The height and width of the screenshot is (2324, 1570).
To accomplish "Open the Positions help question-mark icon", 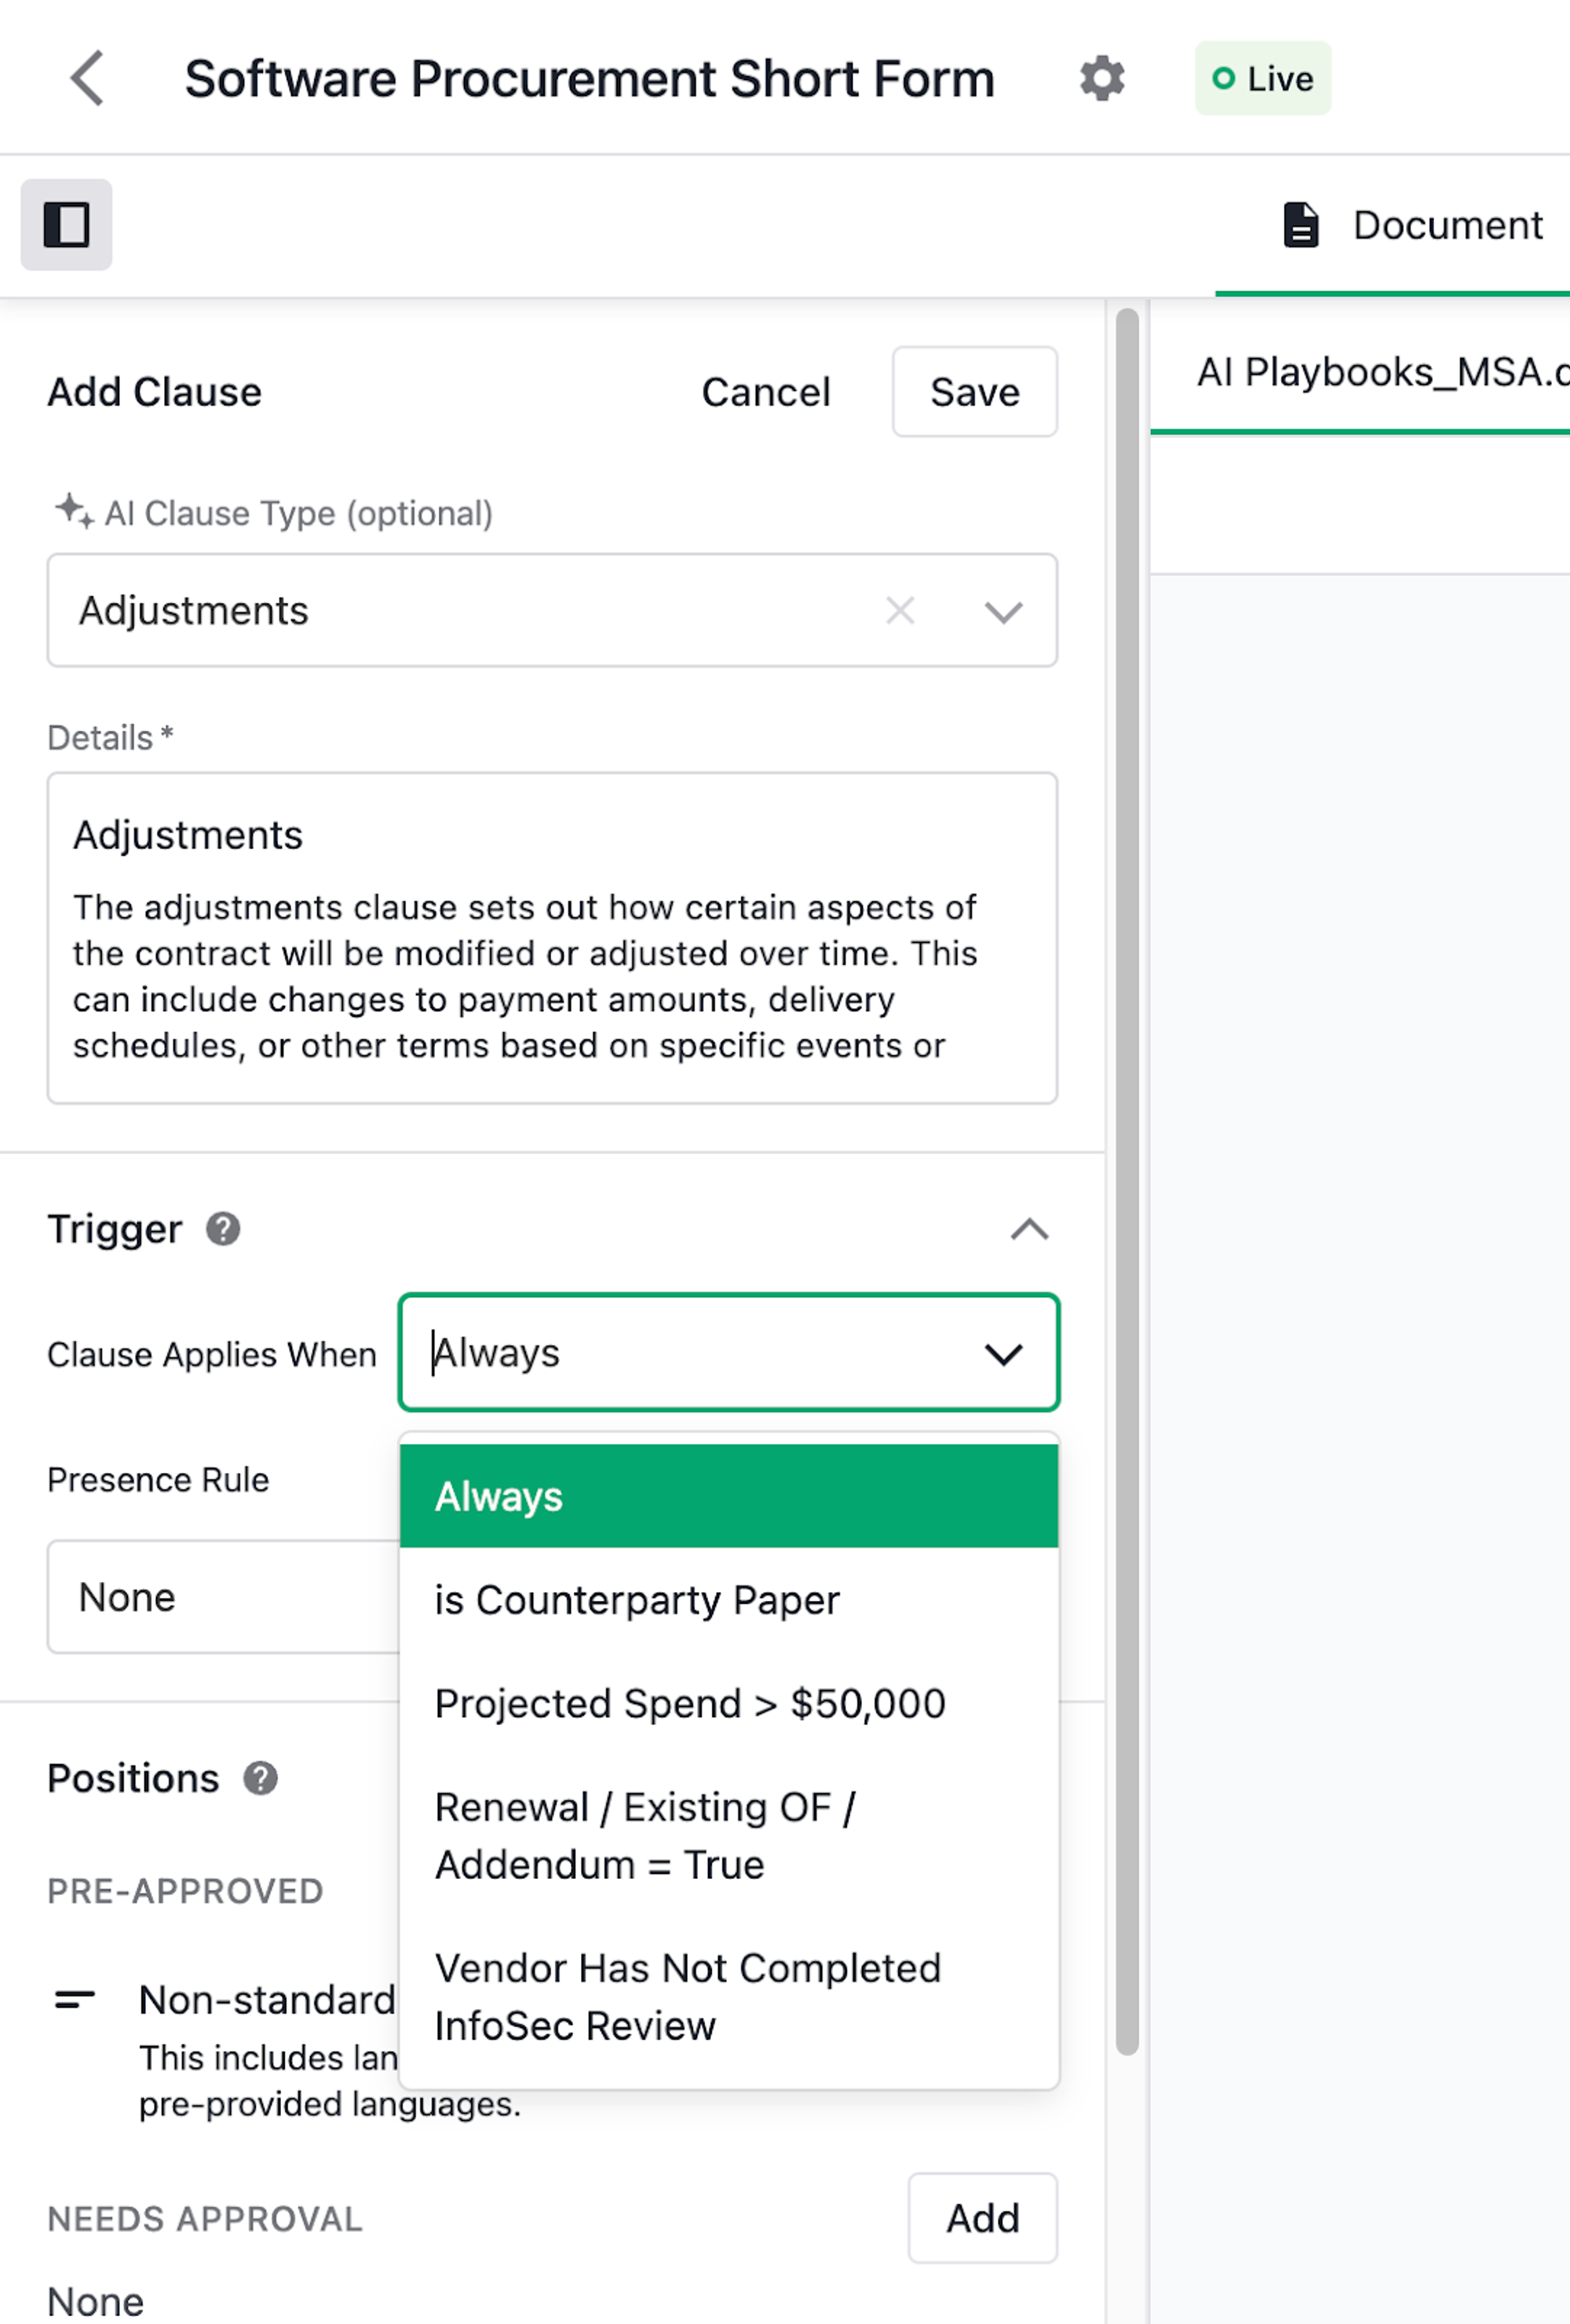I will [261, 1778].
